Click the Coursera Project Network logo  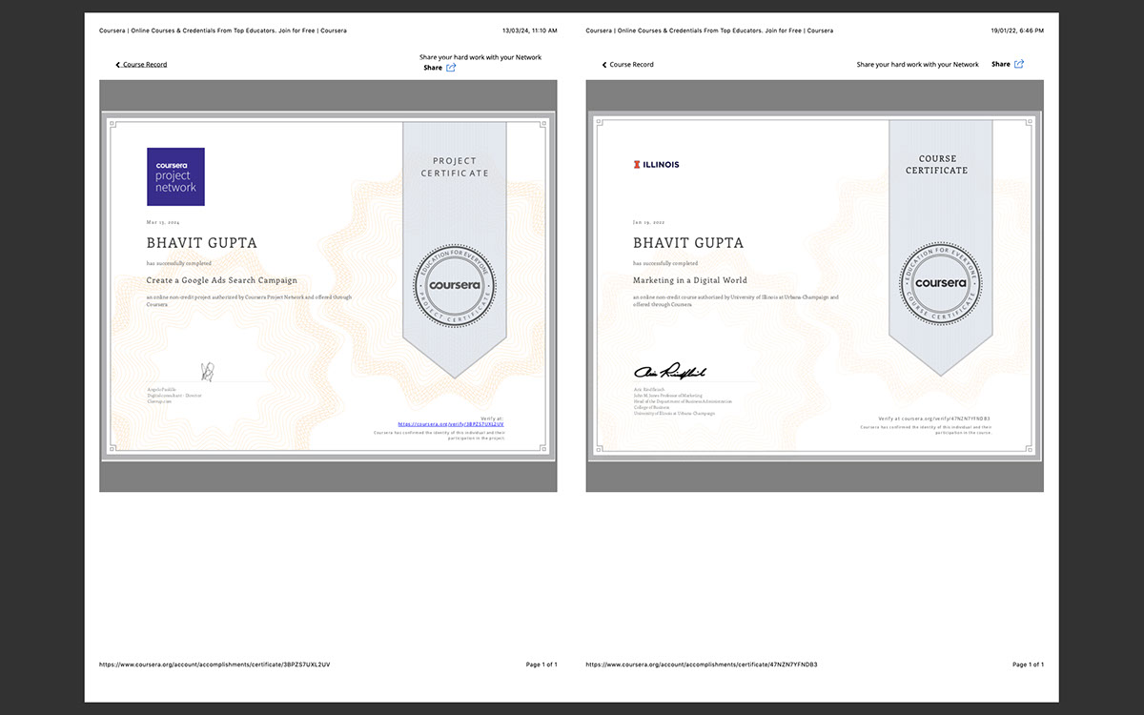pyautogui.click(x=175, y=176)
